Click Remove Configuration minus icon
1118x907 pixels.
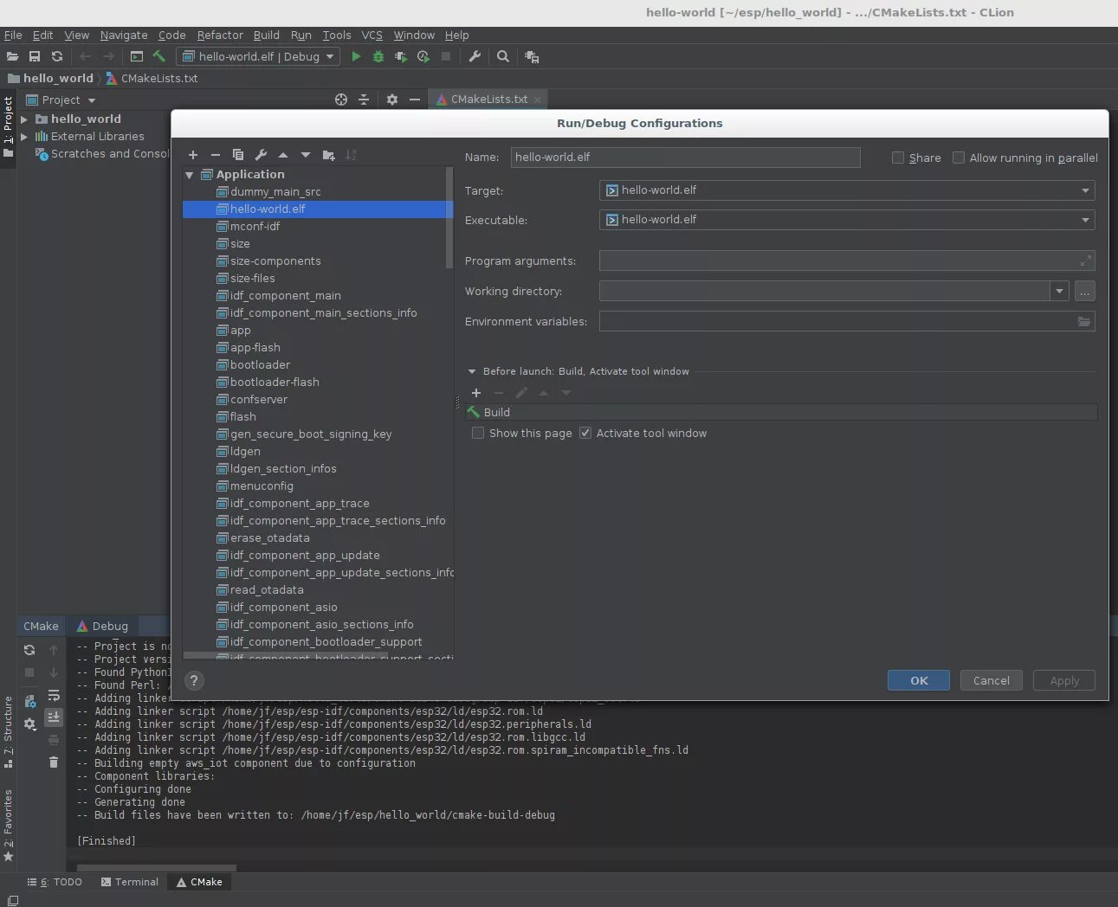(x=216, y=155)
